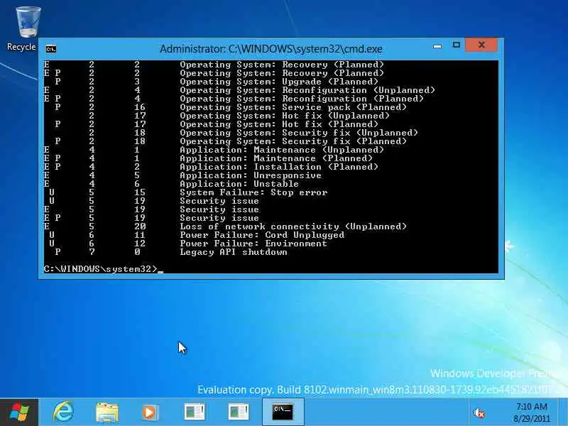The height and width of the screenshot is (426, 568).
Task: Select the active Command Prompt taskbar button
Action: click(x=283, y=413)
